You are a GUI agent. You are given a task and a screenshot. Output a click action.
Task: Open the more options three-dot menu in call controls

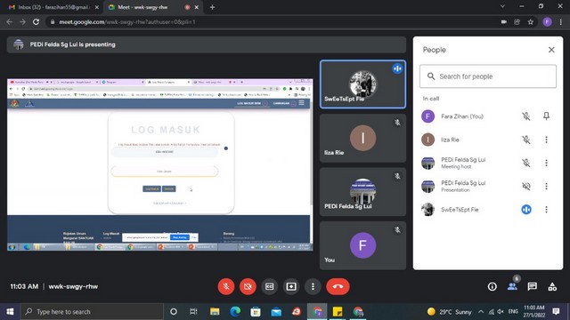pyautogui.click(x=313, y=286)
